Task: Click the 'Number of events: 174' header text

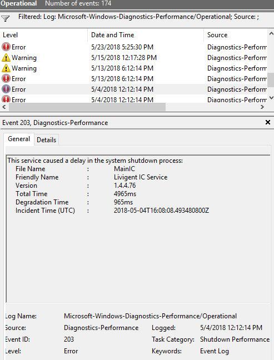Action: coord(78,3)
